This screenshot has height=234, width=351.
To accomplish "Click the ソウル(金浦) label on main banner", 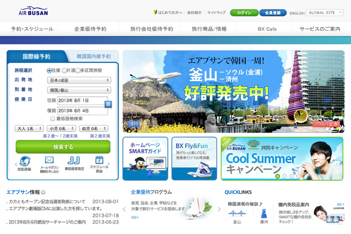I will [x=326, y=124].
